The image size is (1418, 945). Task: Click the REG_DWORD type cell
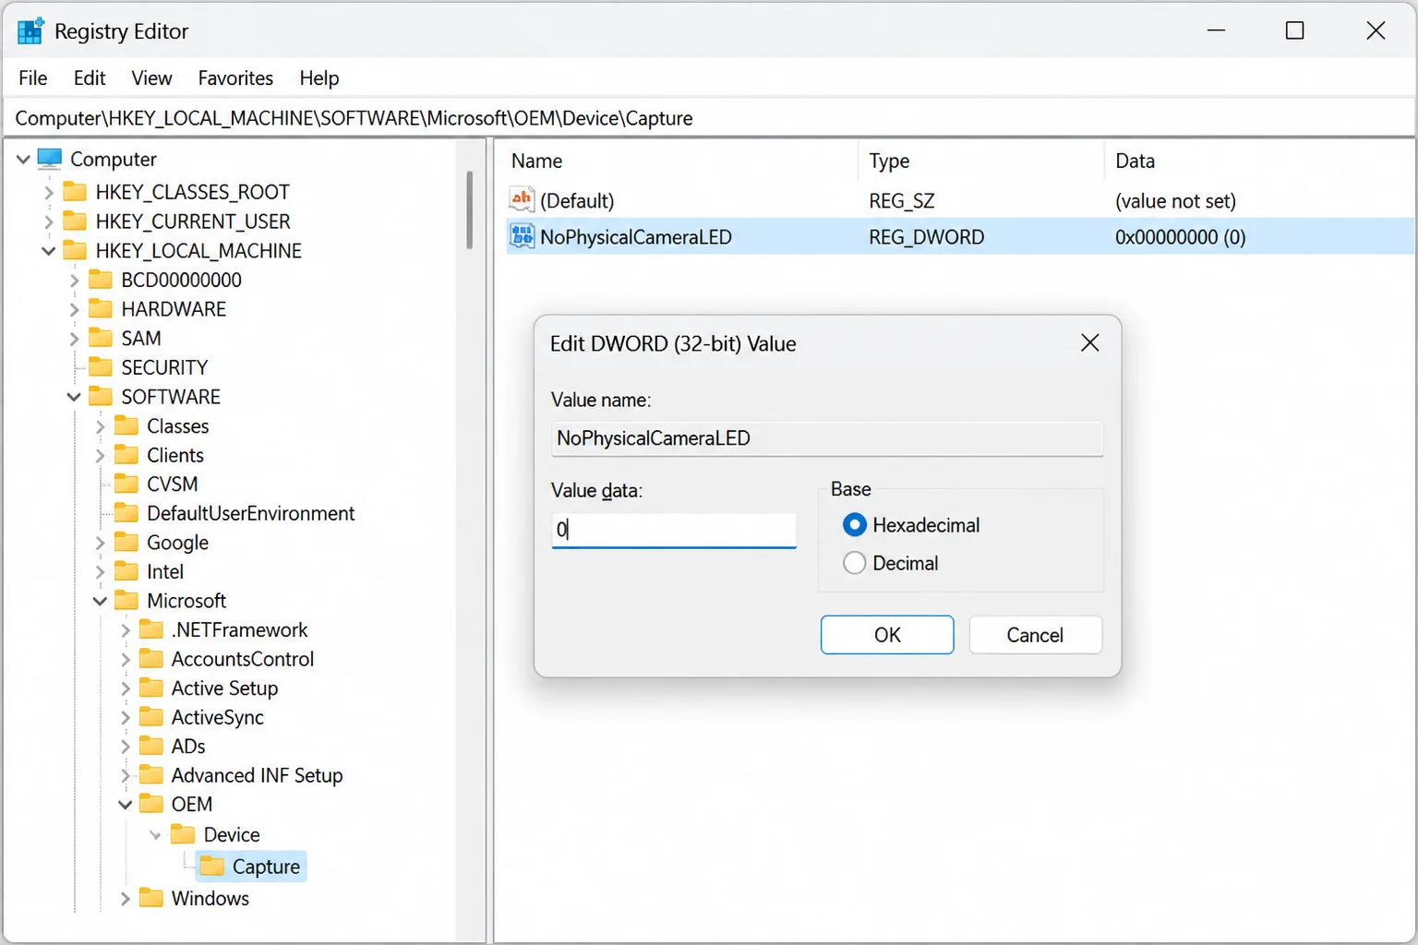tap(926, 237)
